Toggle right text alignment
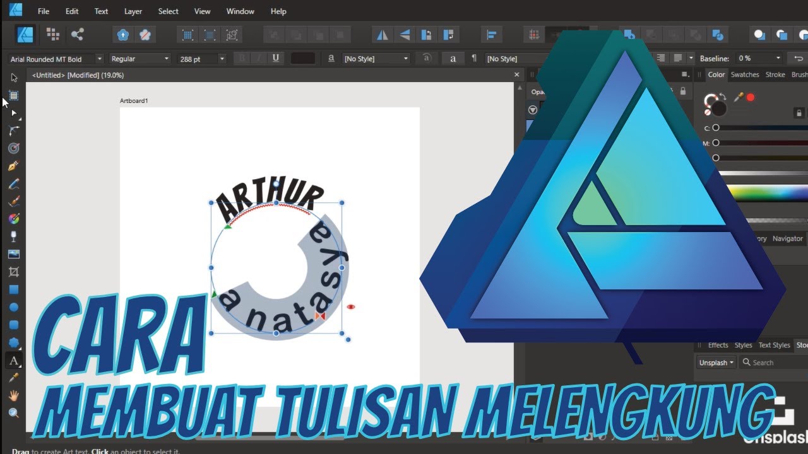808x454 pixels. click(661, 58)
